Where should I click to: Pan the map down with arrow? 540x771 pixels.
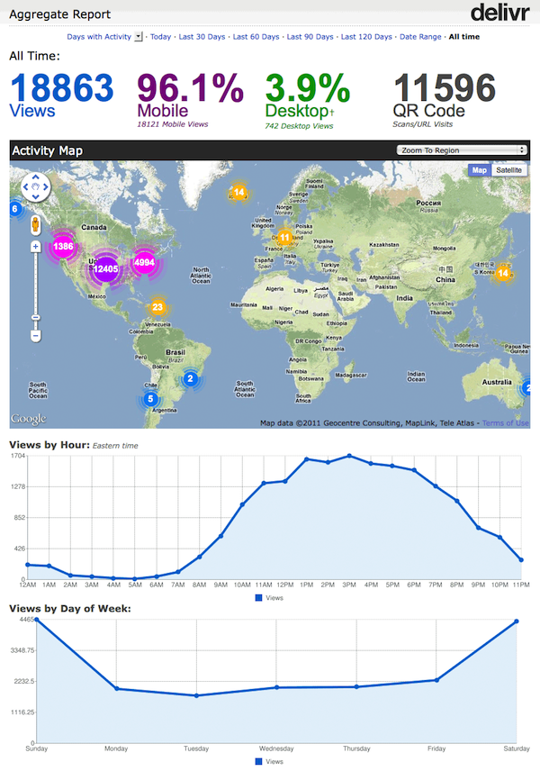(x=36, y=196)
